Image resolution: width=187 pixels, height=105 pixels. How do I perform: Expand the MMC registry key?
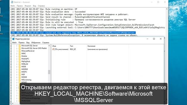tap(17, 54)
